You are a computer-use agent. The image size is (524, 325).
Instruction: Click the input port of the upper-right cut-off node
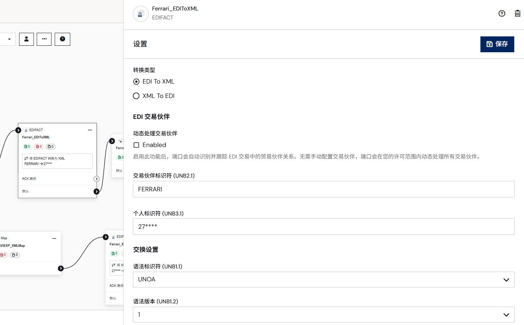(112, 141)
